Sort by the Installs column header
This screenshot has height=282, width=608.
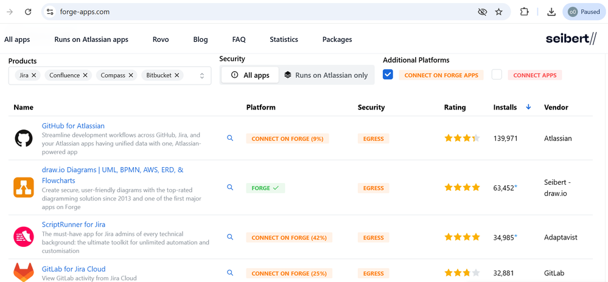point(505,108)
